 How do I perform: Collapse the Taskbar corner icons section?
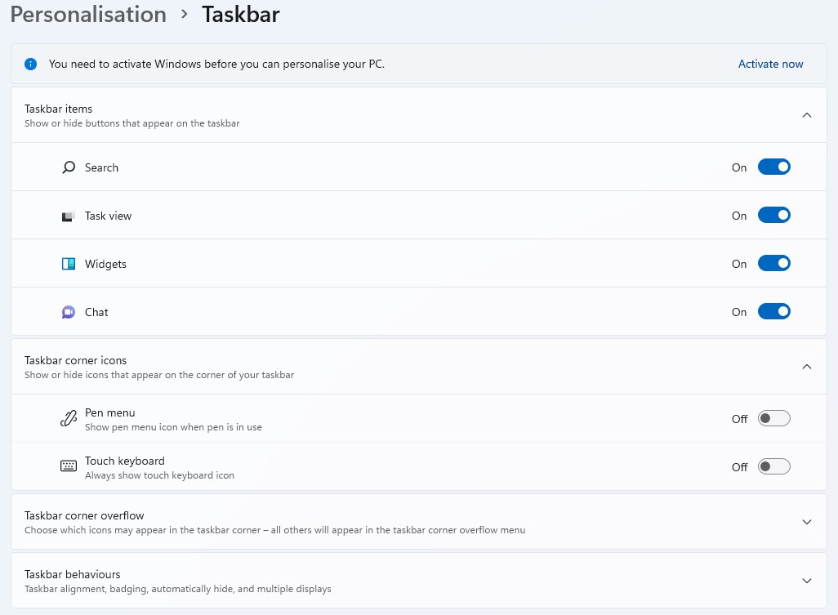(x=807, y=367)
